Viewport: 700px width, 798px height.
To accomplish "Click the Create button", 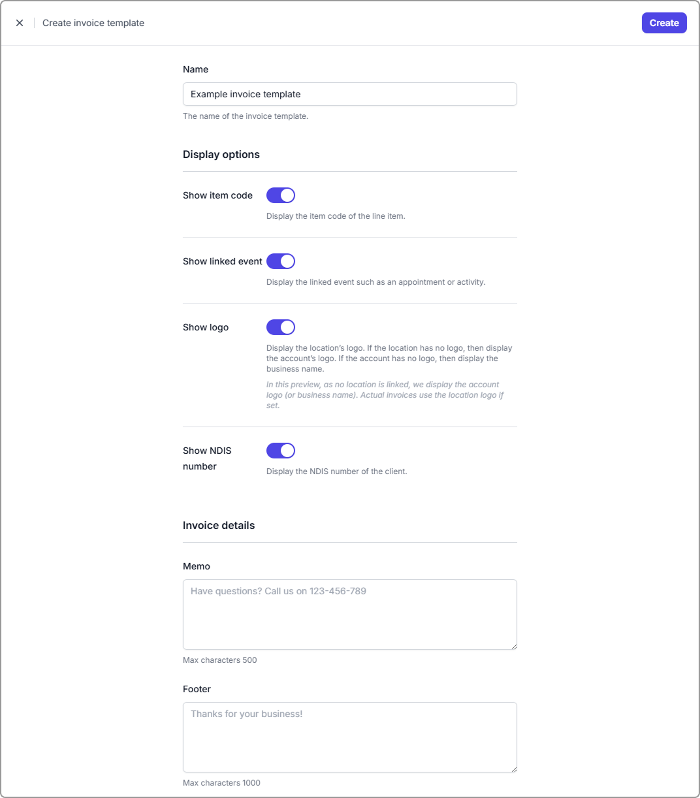I will (664, 23).
